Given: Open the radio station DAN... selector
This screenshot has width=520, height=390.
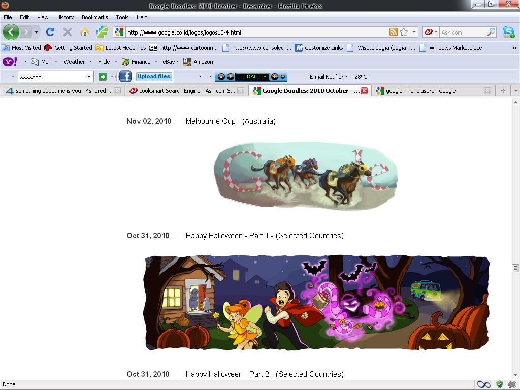Looking at the screenshot, I should pyautogui.click(x=252, y=77).
